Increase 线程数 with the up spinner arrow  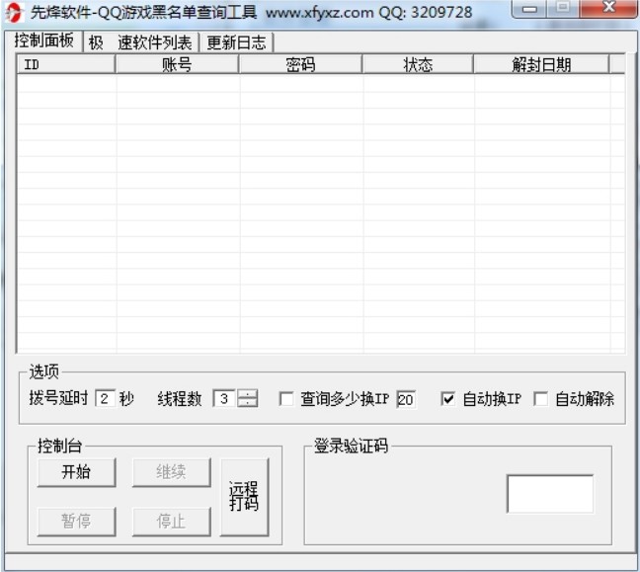coord(248,394)
